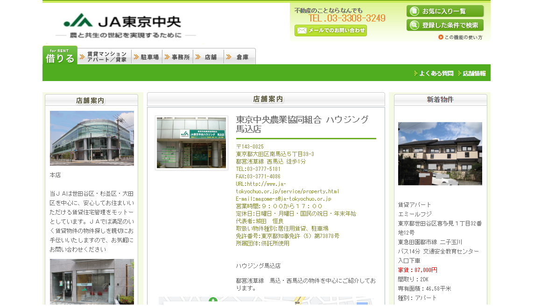Click the 種別：アパート text

point(417,298)
